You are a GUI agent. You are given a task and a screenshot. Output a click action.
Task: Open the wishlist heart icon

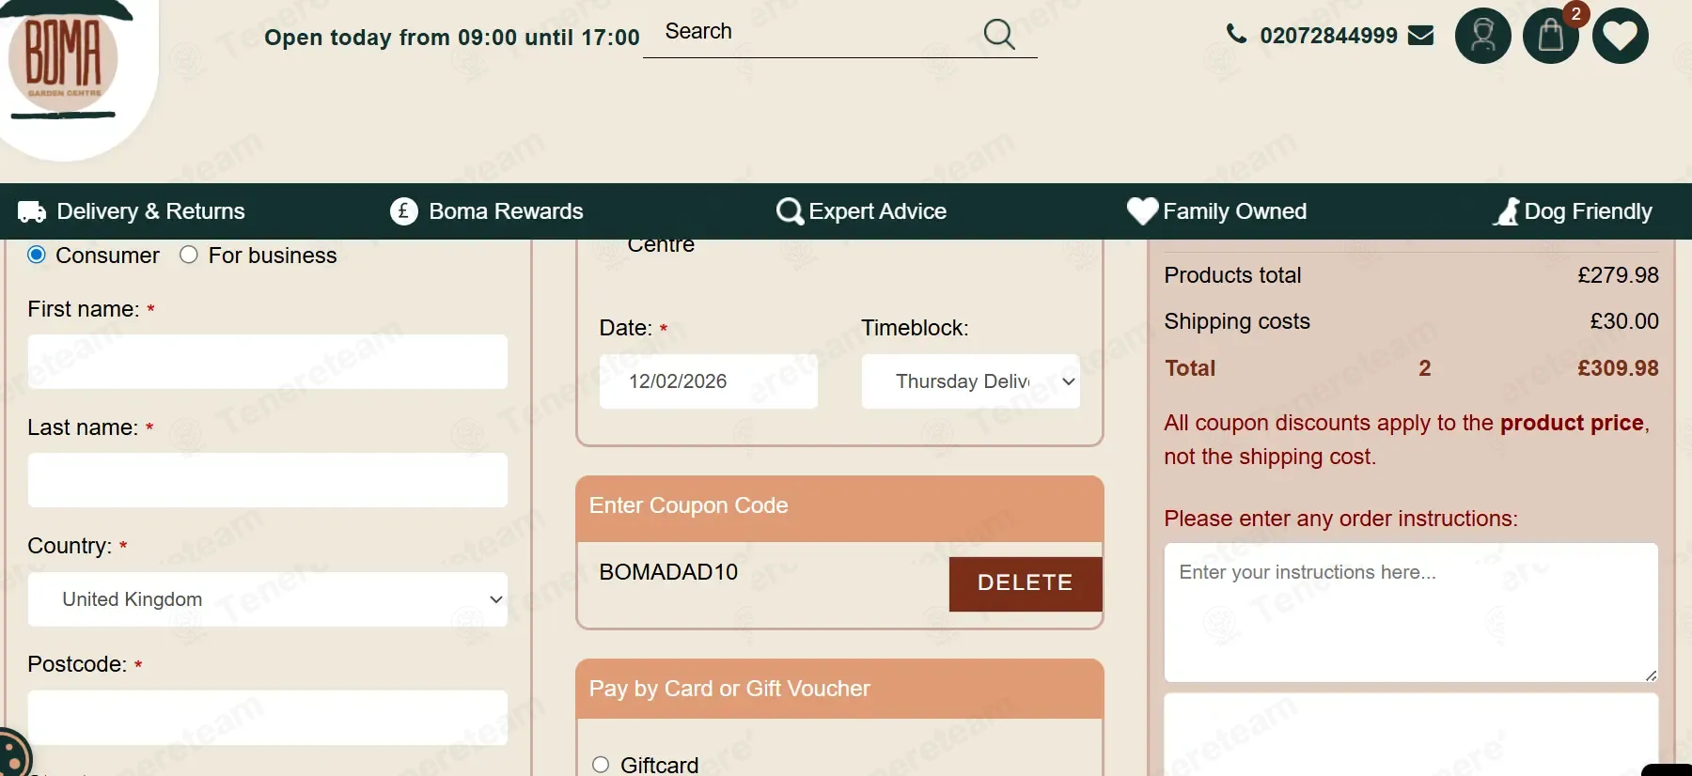(1620, 36)
